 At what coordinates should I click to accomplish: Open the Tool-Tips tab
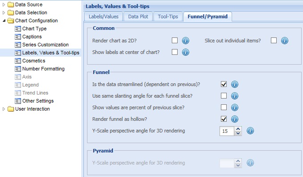coord(168,16)
